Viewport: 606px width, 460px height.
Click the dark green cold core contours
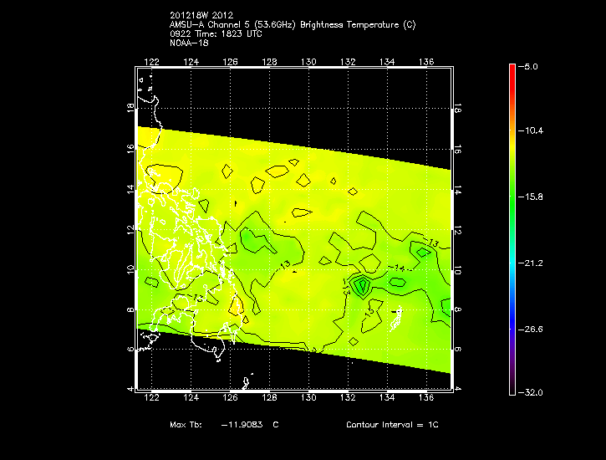click(x=362, y=286)
